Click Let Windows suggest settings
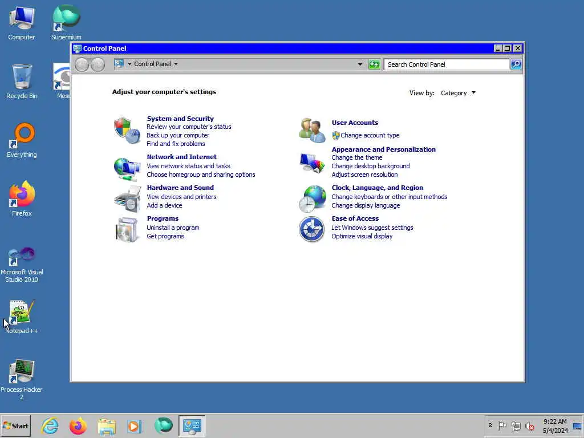Viewport: 584px width, 438px height. [x=372, y=228]
